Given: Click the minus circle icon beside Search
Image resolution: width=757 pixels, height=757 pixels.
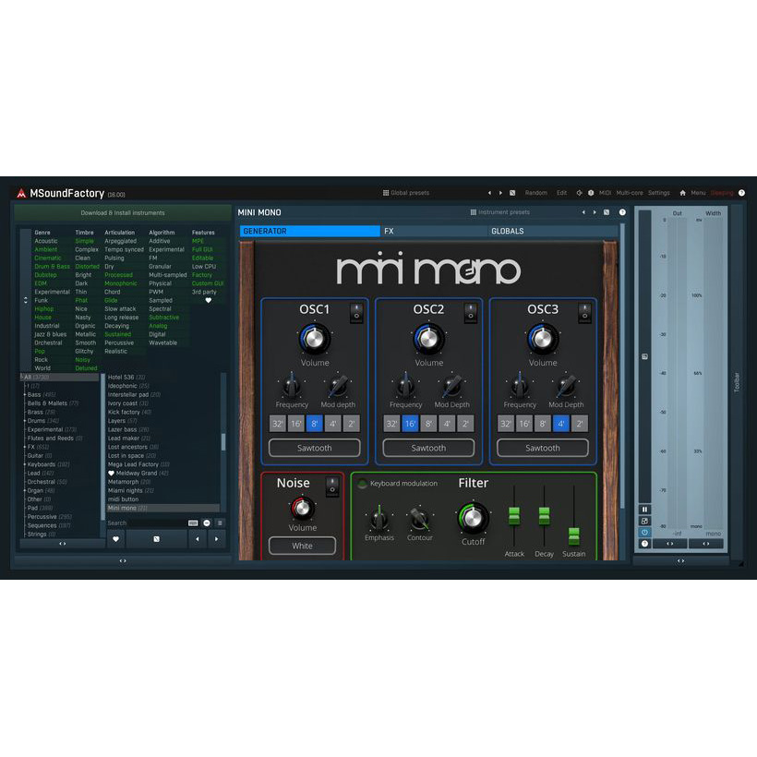Looking at the screenshot, I should 207,523.
